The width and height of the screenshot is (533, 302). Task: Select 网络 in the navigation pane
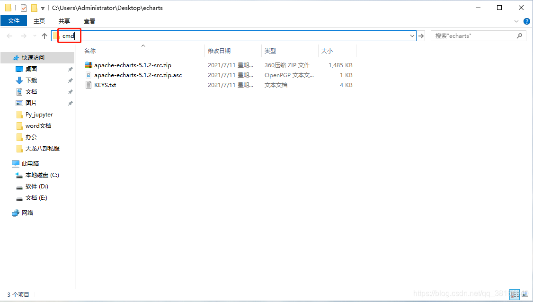27,213
